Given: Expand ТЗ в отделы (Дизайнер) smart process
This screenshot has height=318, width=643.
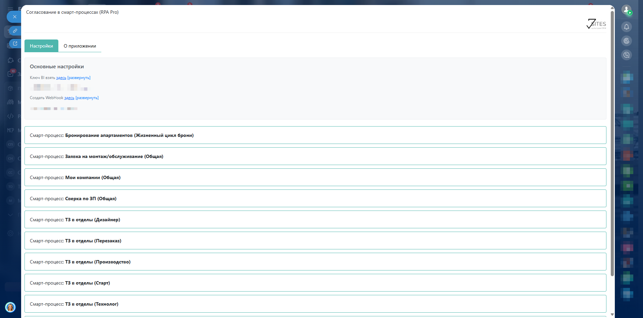Looking at the screenshot, I should tap(315, 220).
